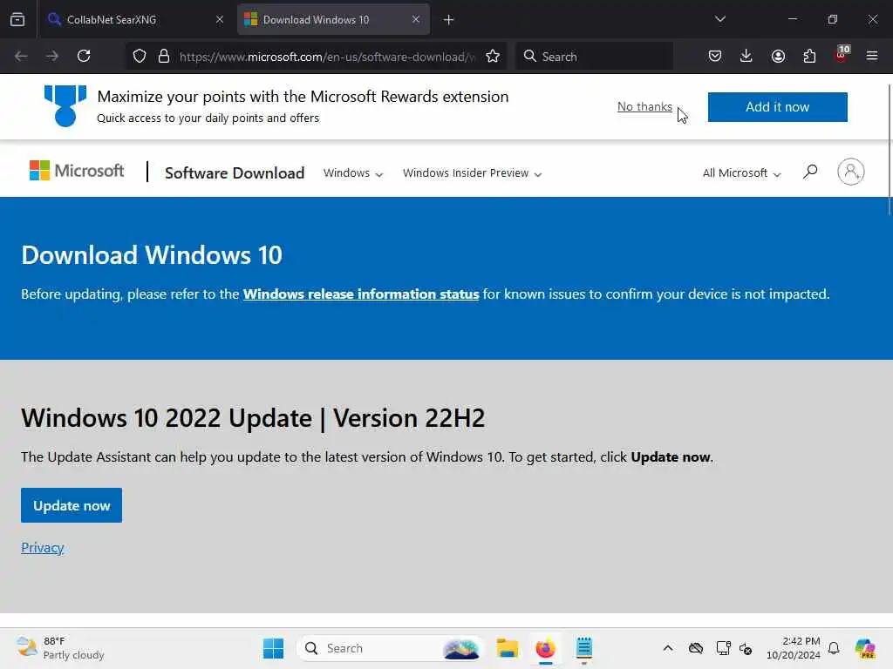Image resolution: width=893 pixels, height=669 pixels.
Task: Click the Update now button
Action: pos(72,505)
